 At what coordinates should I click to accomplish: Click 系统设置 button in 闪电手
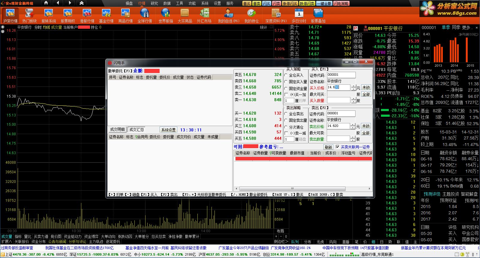[x=169, y=130]
